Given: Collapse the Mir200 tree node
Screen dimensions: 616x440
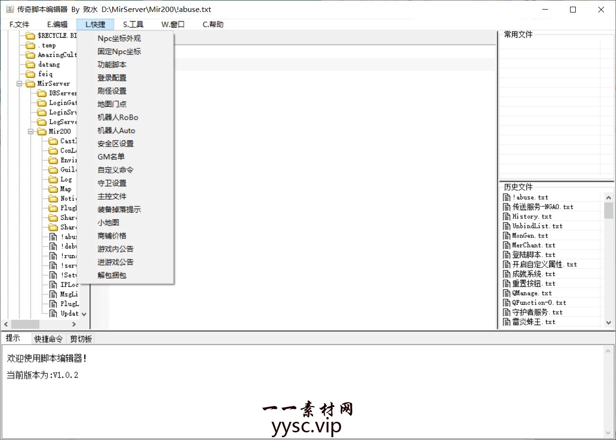Looking at the screenshot, I should tap(31, 132).
